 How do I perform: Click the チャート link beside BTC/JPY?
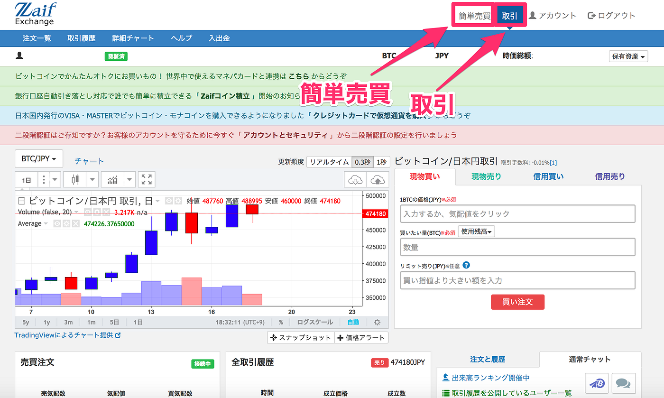pos(89,161)
